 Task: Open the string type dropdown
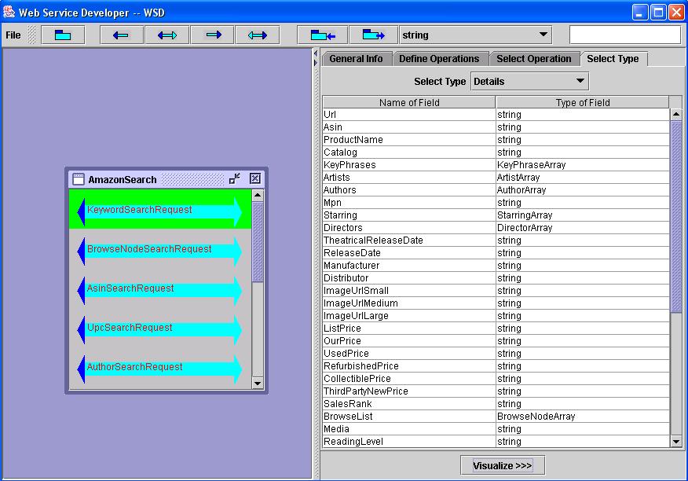pyautogui.click(x=476, y=35)
